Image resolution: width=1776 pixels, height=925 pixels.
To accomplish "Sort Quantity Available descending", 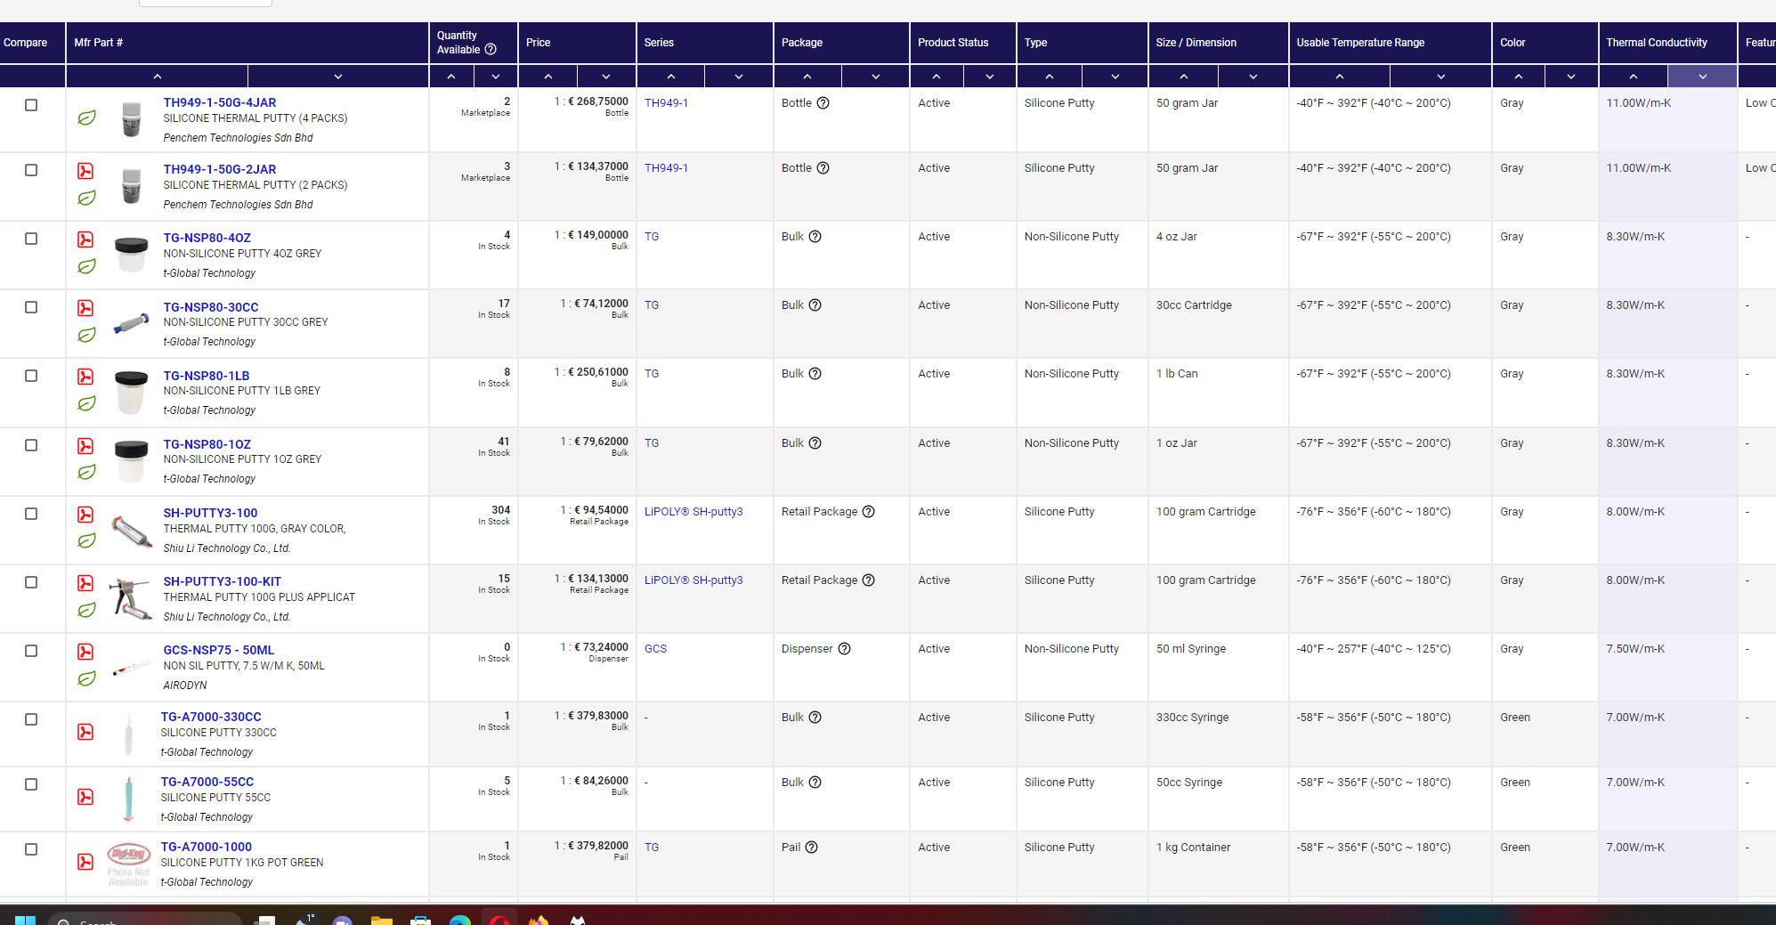I will pos(496,77).
